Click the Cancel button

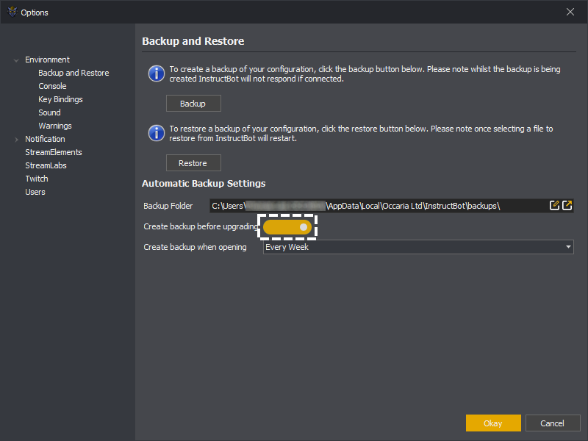coord(553,423)
